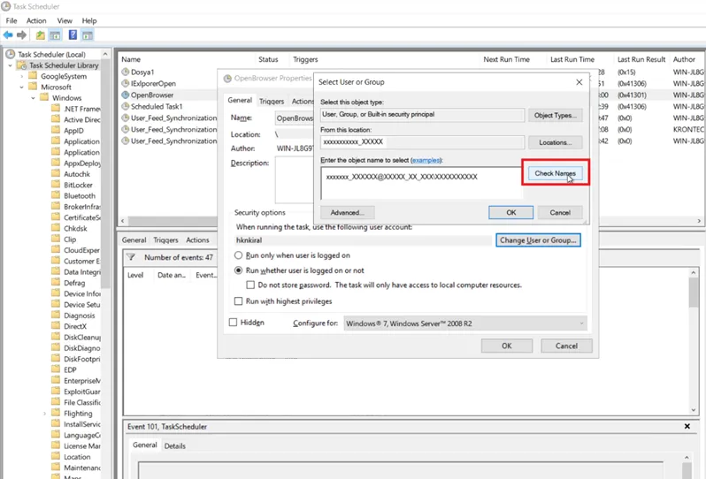Image resolution: width=706 pixels, height=479 pixels.
Task: Open the Autochk folder
Action: tap(77, 174)
